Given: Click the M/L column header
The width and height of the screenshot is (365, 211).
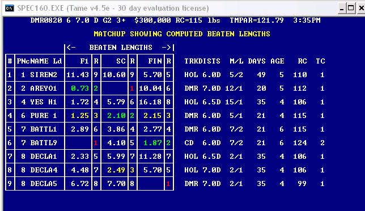Looking at the screenshot, I should (236, 61).
